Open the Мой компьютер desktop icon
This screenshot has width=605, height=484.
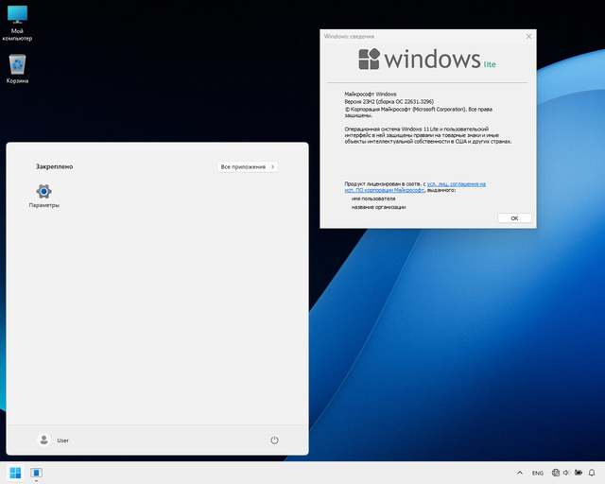pos(17,23)
